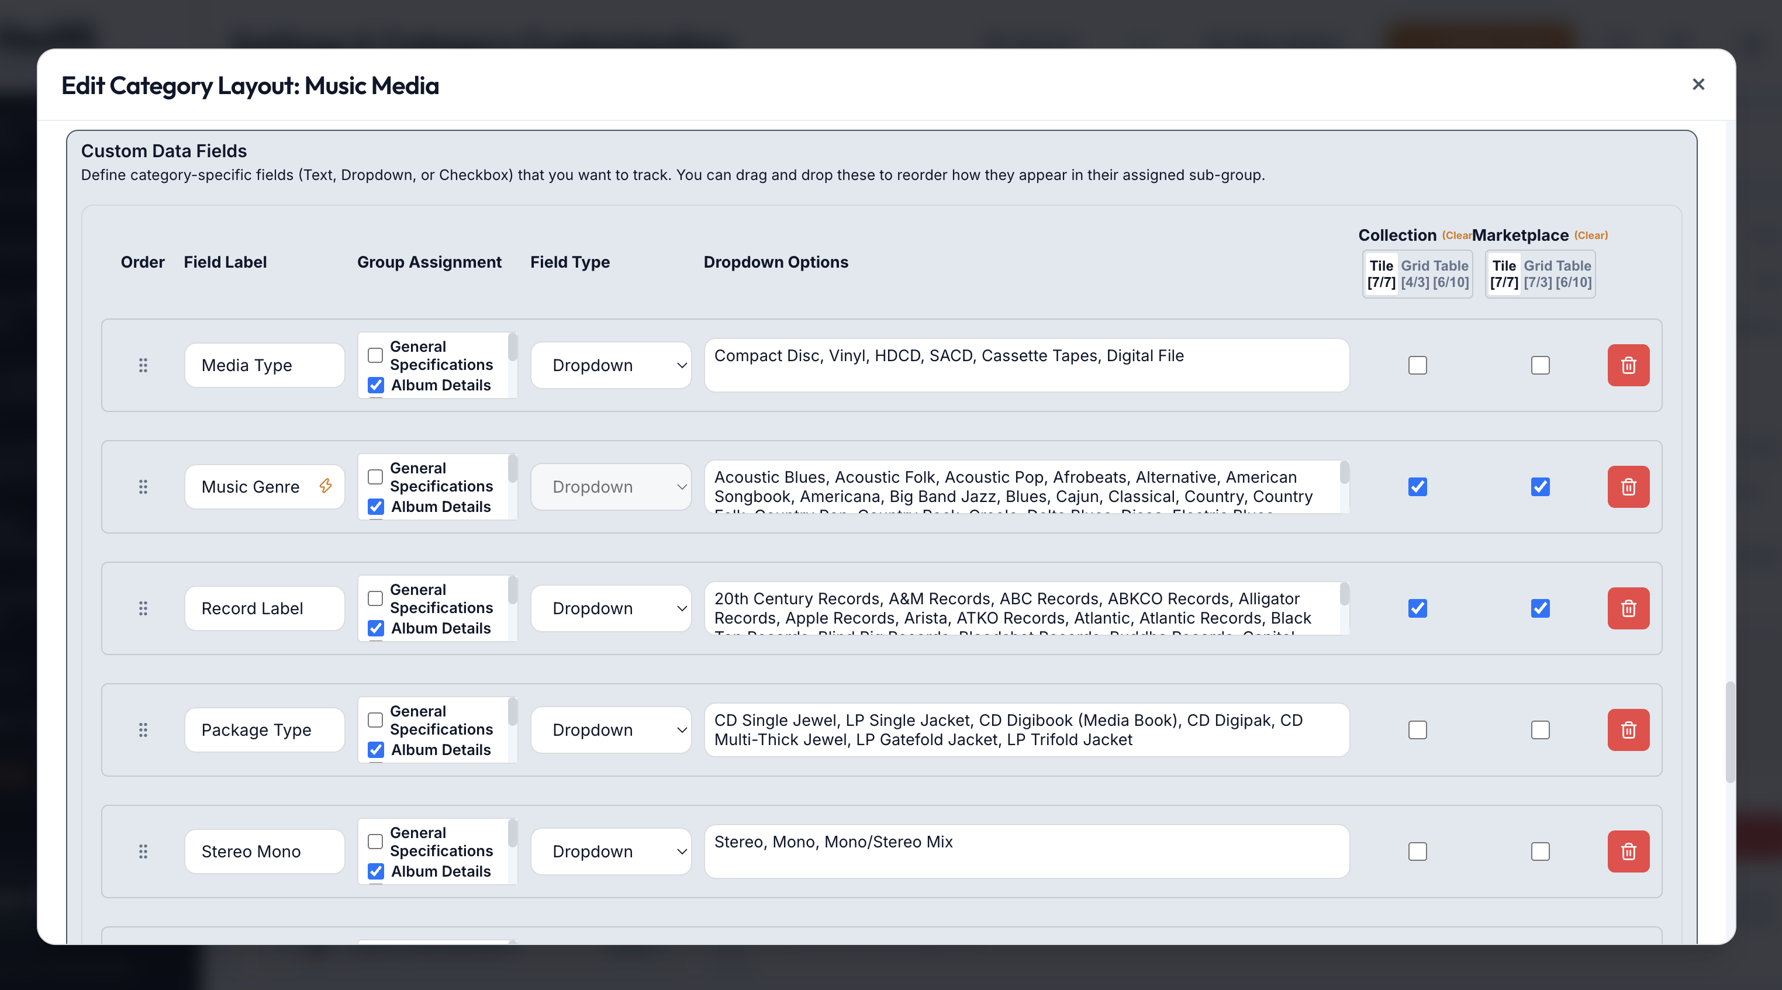Uncheck Marketplace checkbox for Record Label
This screenshot has width=1782, height=990.
[1540, 608]
